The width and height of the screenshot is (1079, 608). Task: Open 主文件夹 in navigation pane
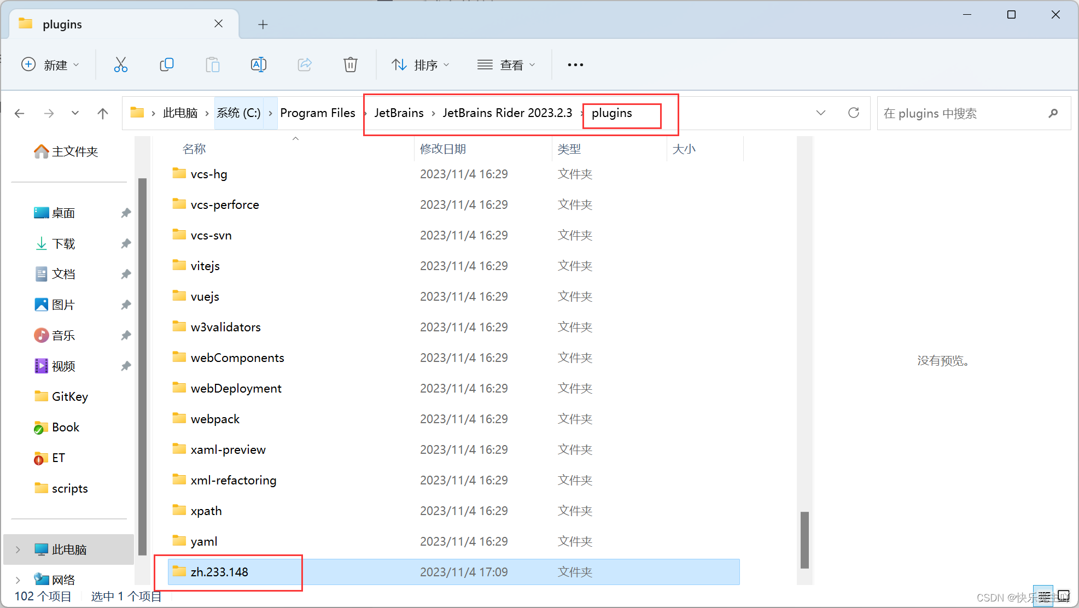tap(67, 151)
